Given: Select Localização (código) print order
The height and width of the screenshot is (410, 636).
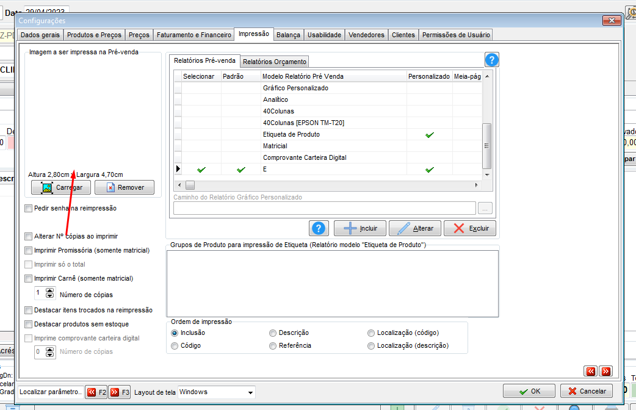Looking at the screenshot, I should 371,333.
